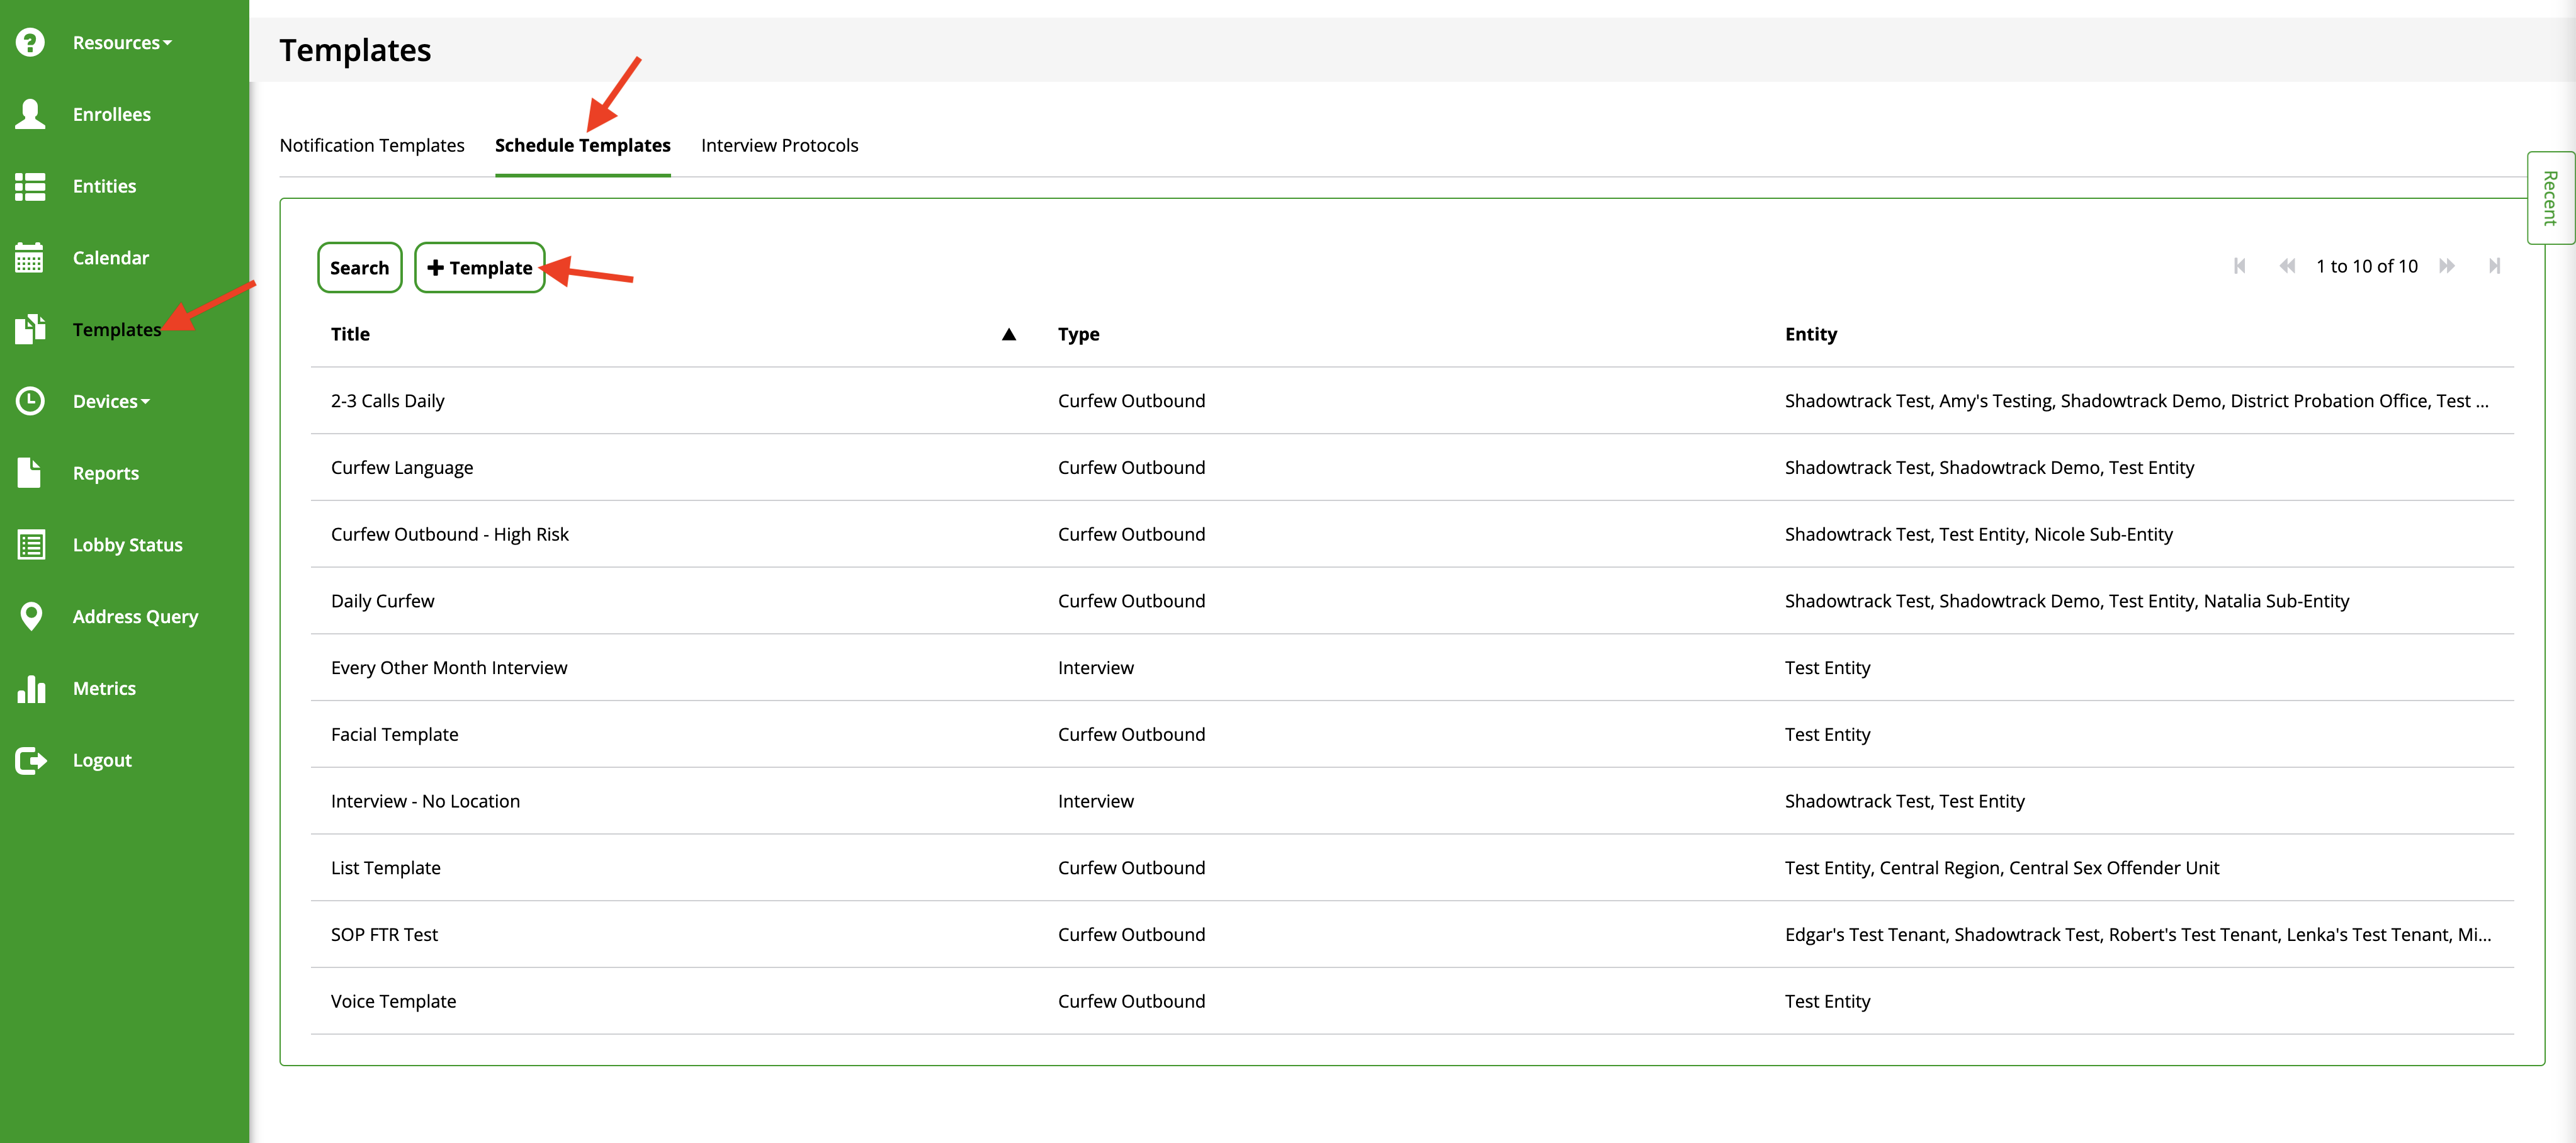Click entity text for Curfew Outbound - High Risk
This screenshot has height=1143, width=2576.
coord(1979,534)
